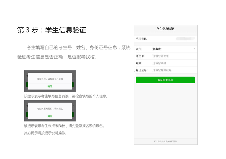This screenshot has width=226, height=159.
Task: Click the footer technical support text
Action: 165,141
